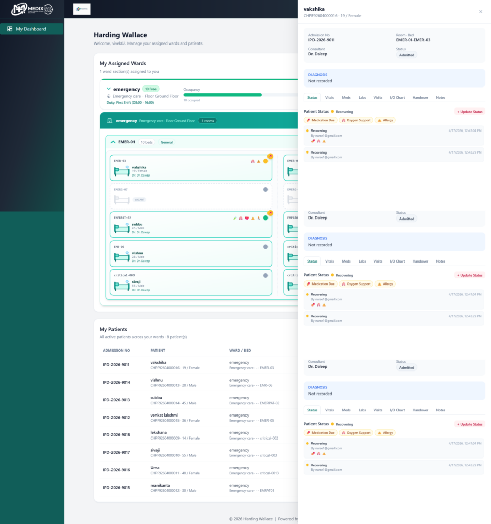The image size is (491, 524).
Task: Click yellow status dot on EMER-03 bed card
Action: [265, 161]
